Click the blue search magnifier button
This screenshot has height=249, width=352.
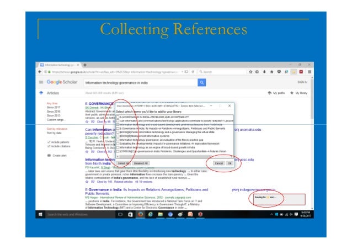pyautogui.click(x=201, y=82)
